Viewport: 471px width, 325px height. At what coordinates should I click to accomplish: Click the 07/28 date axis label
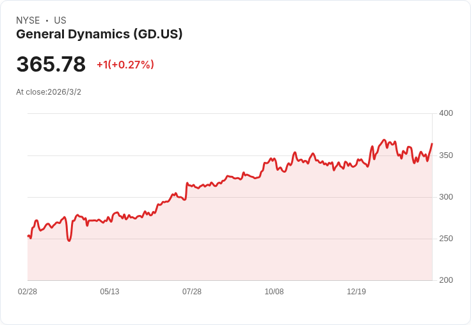tap(192, 292)
